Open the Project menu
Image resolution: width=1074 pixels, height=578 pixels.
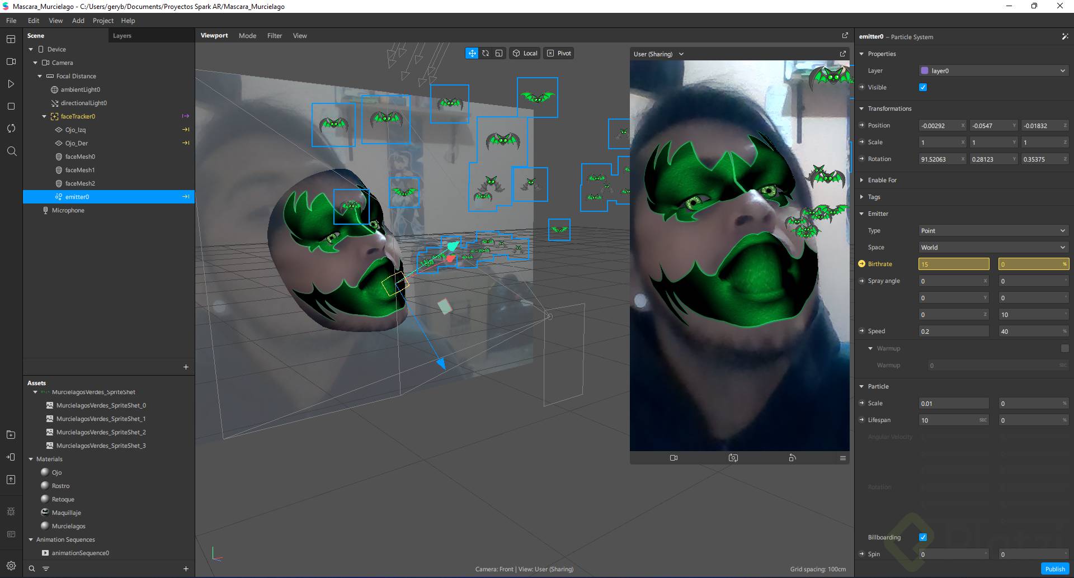(103, 21)
